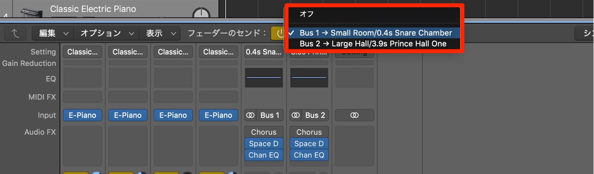Open the オプション menu in the mixer
This screenshot has height=174, width=594.
106,33
